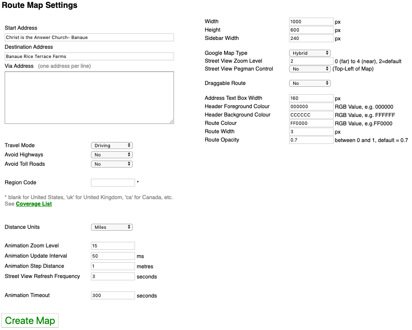Viewport: 412px width, 330px height.
Task: Click inside the Via Address text area
Action: 89,97
